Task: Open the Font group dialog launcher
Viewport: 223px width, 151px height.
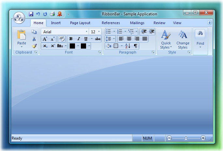Action: click(100, 52)
